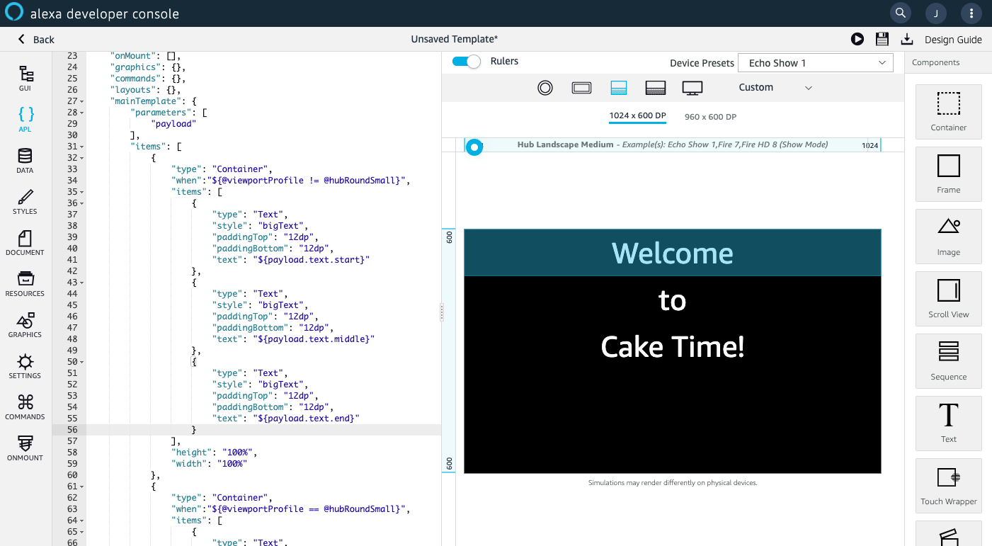Open the Custom viewport dropdown
The width and height of the screenshot is (992, 546).
click(775, 87)
